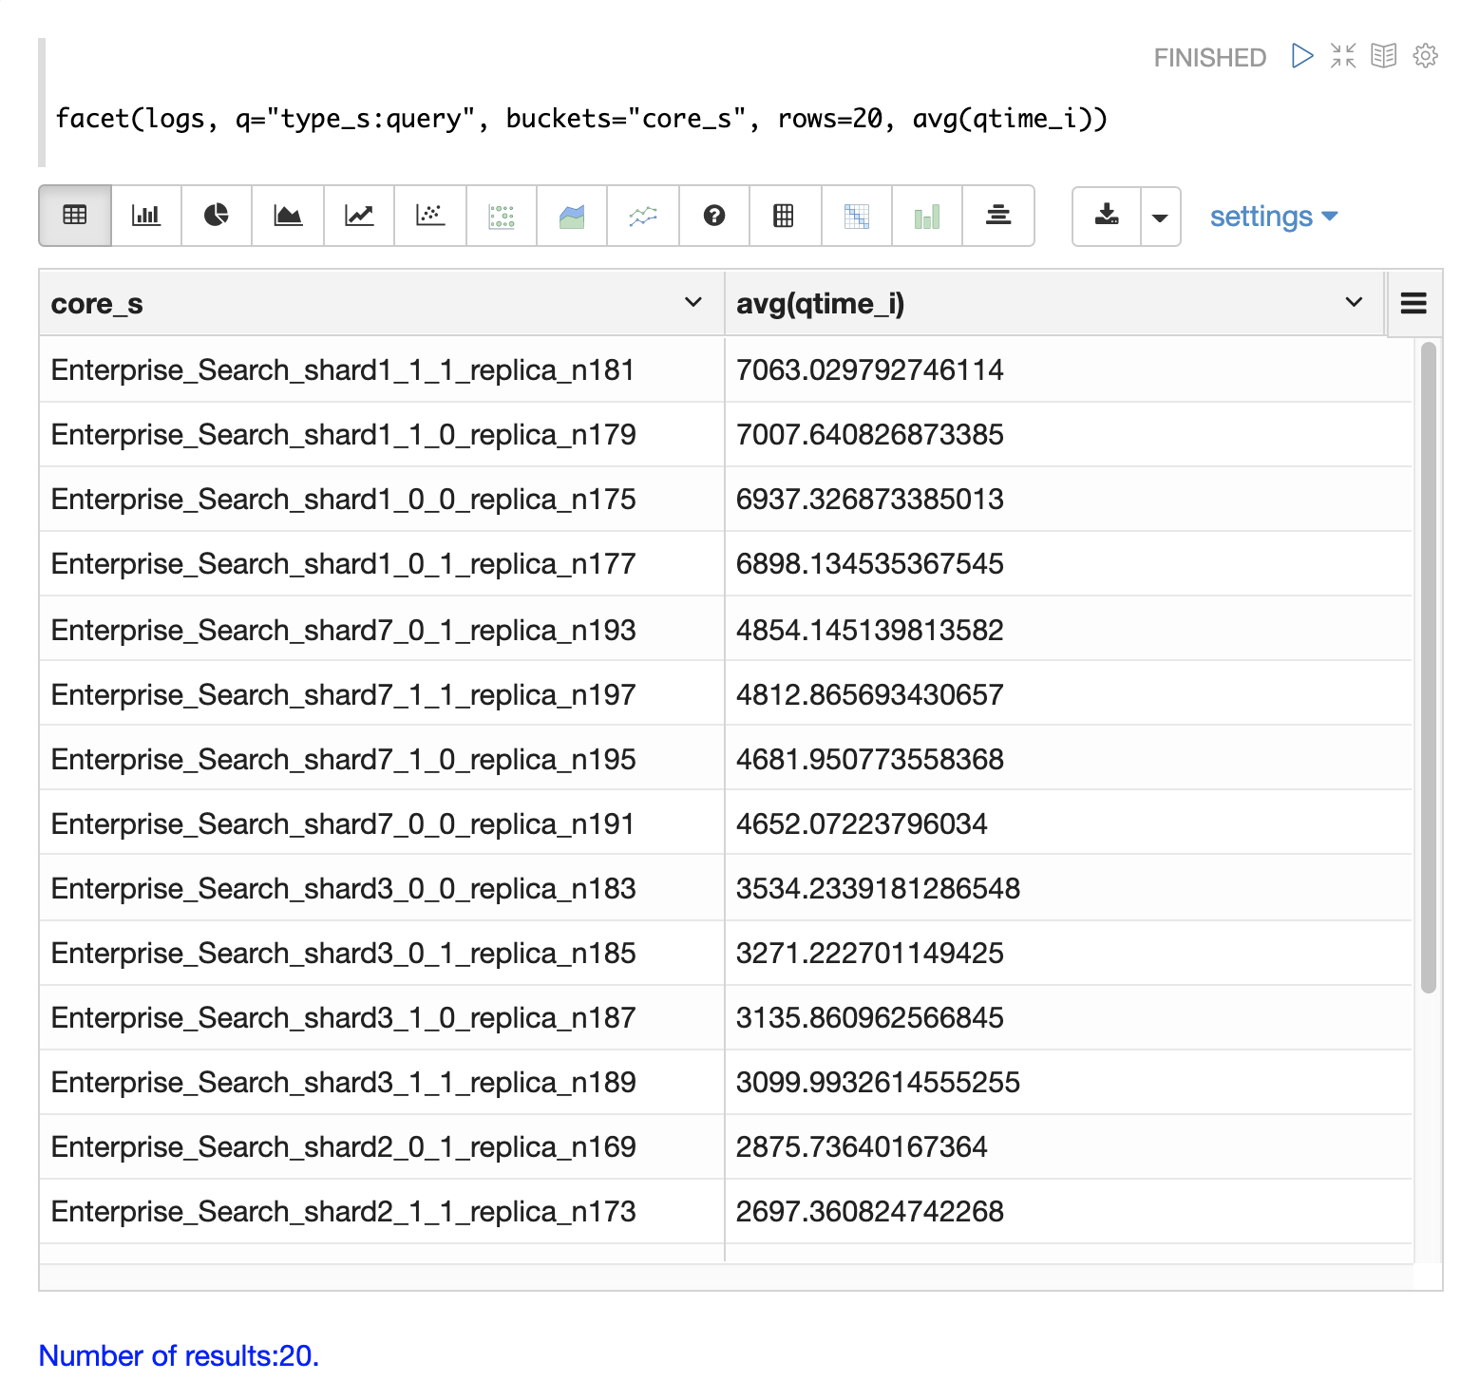Viewport: 1480px width, 1400px height.
Task: Switch to table view icon
Action: click(75, 216)
